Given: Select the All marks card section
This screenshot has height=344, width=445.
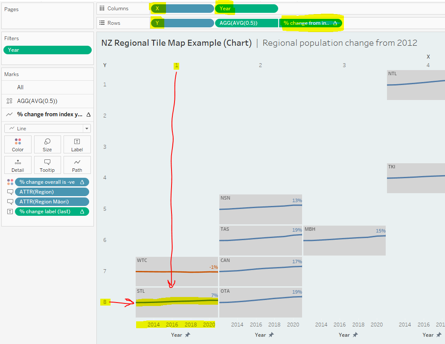Looking at the screenshot, I should [20, 87].
